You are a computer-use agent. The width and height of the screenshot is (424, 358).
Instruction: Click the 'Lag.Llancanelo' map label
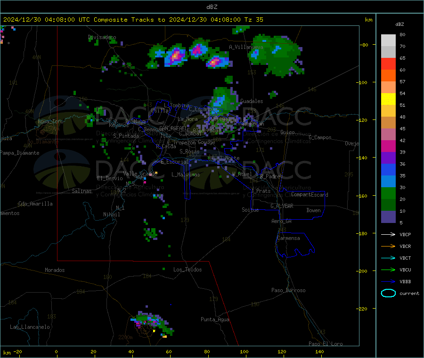pyautogui.click(x=30, y=327)
